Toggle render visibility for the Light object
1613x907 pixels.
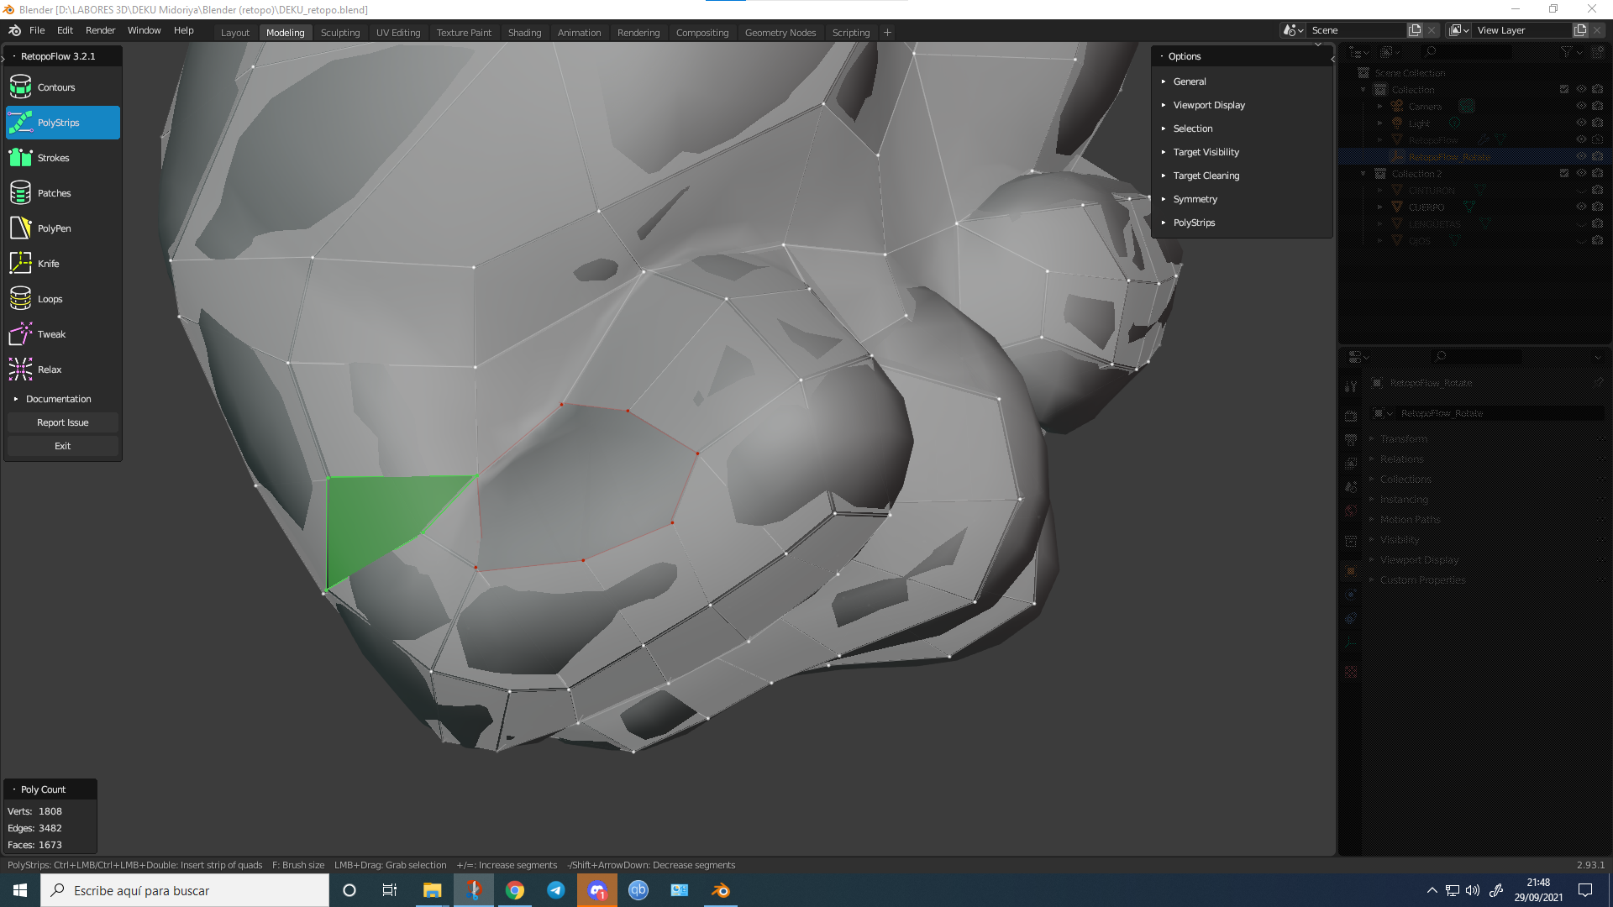(x=1597, y=123)
